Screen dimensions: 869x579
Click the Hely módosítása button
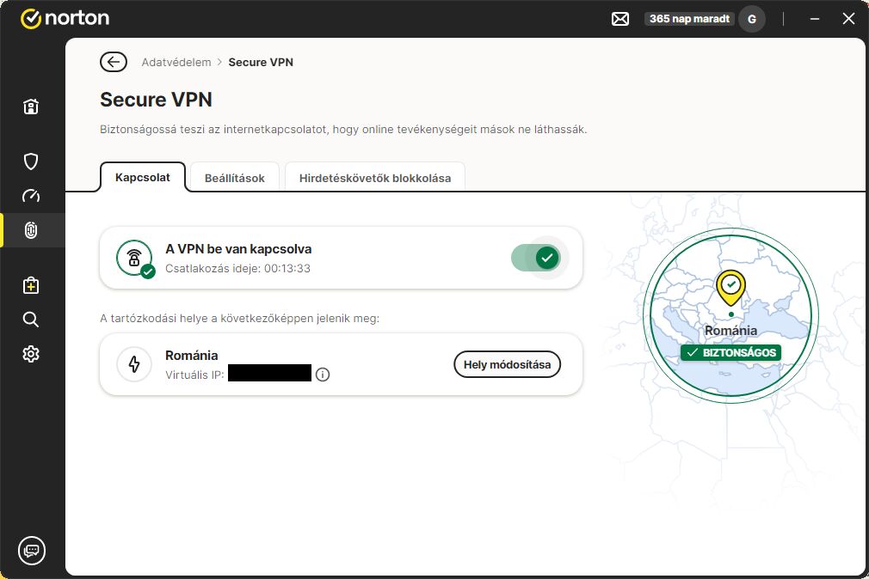click(x=507, y=364)
